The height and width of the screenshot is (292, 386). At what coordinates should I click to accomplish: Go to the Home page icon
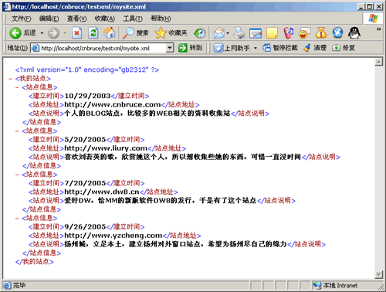(110, 33)
